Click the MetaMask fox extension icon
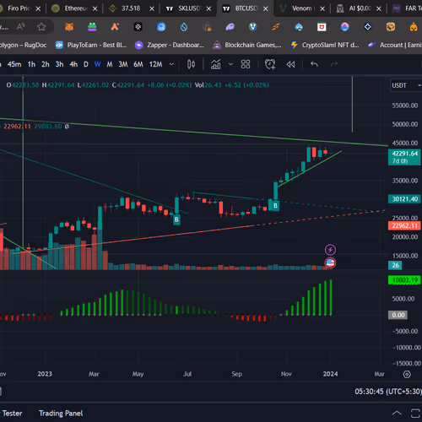Image resolution: width=422 pixels, height=422 pixels. coord(69,27)
